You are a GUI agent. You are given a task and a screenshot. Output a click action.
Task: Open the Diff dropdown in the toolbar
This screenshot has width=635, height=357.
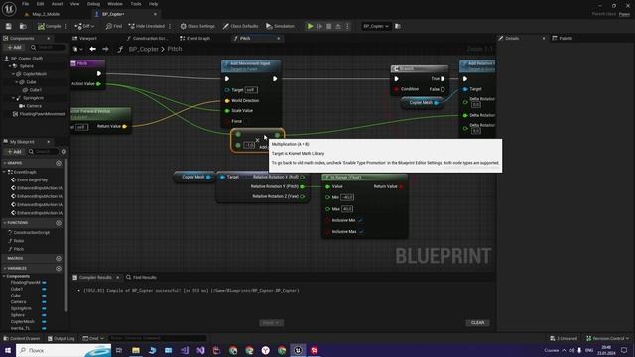(x=84, y=26)
